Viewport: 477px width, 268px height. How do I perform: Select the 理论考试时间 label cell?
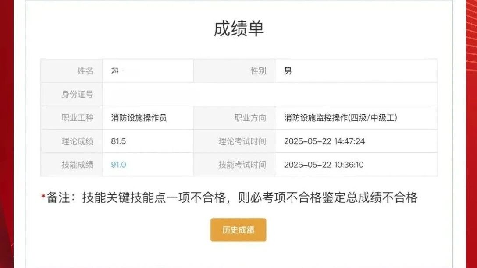(x=242, y=141)
